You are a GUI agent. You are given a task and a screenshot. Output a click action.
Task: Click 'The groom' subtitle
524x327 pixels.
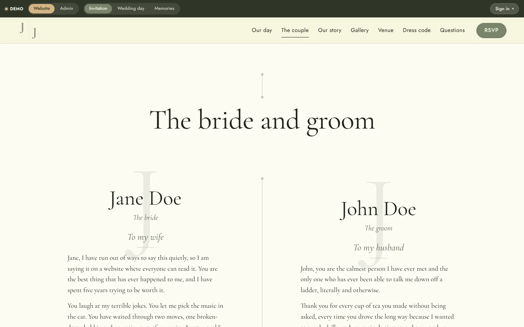[x=378, y=228]
